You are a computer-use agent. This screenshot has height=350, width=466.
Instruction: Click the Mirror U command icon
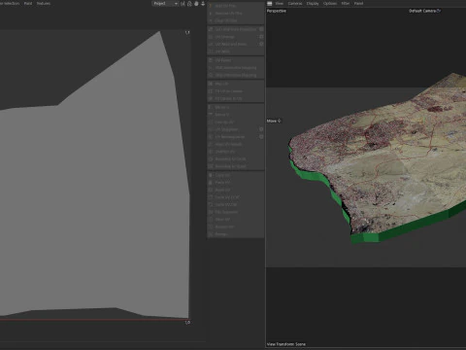coord(211,107)
